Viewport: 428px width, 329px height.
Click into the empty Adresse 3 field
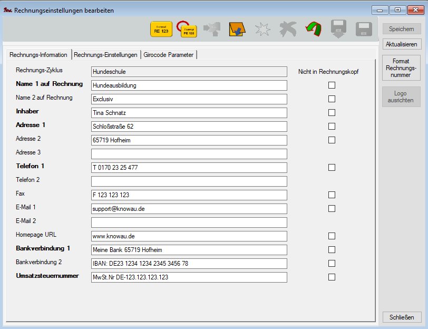coord(189,154)
